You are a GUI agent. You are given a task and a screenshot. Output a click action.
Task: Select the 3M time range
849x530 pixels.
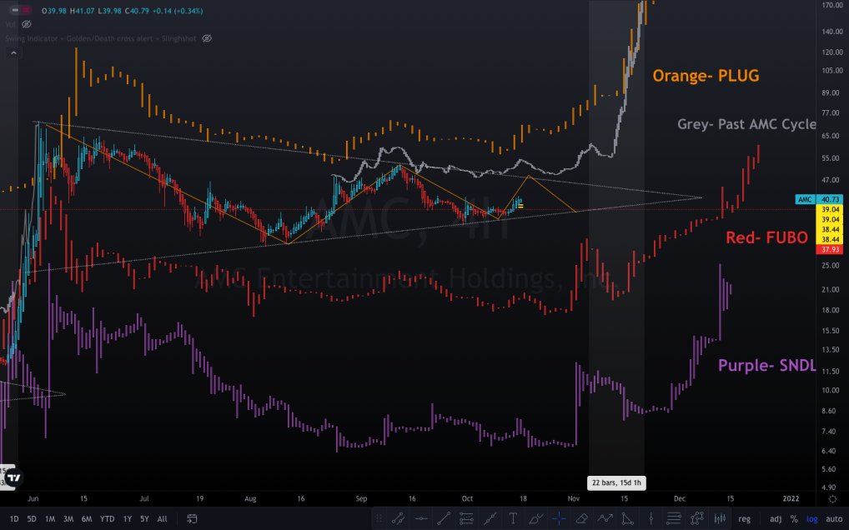68,518
